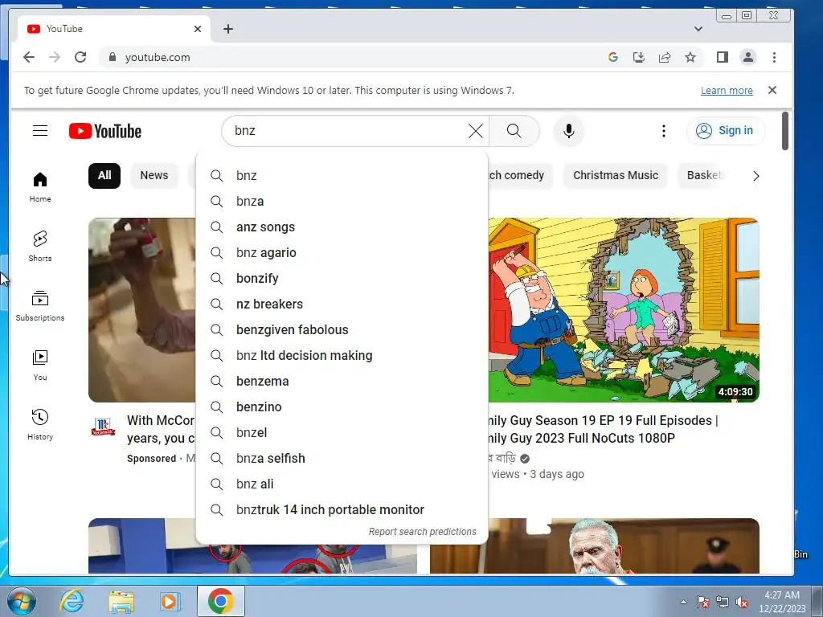Bookmark this tab with the star icon
The image size is (823, 617).
pos(690,57)
